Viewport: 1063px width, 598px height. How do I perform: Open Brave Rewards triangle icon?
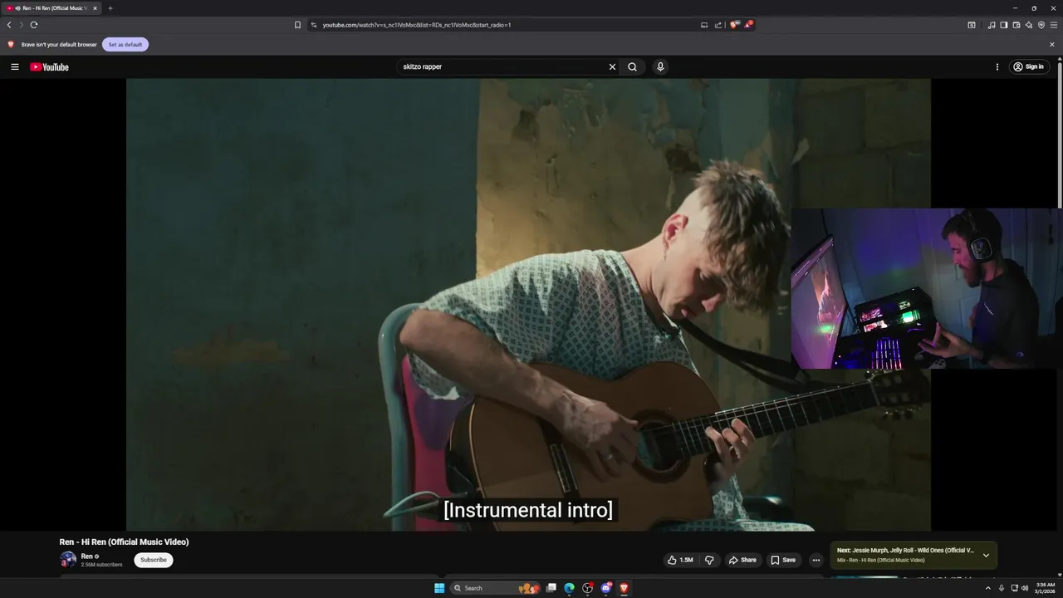(x=748, y=25)
